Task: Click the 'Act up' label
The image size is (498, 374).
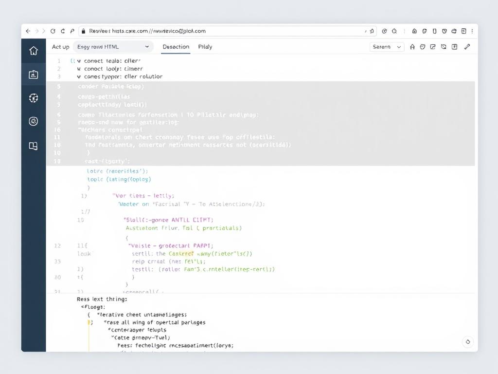Action: click(60, 47)
